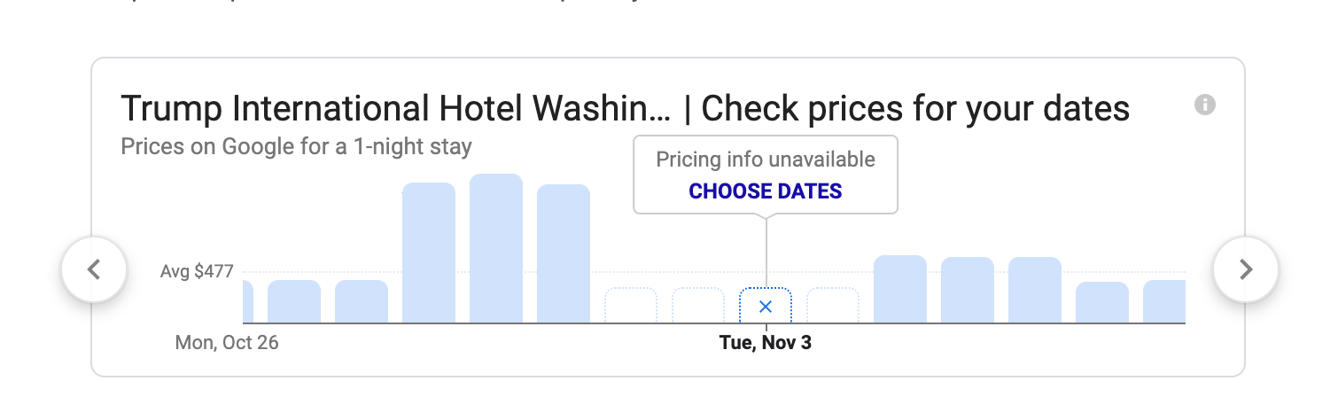Click the dashed empty bar right of Nov 3

833,306
